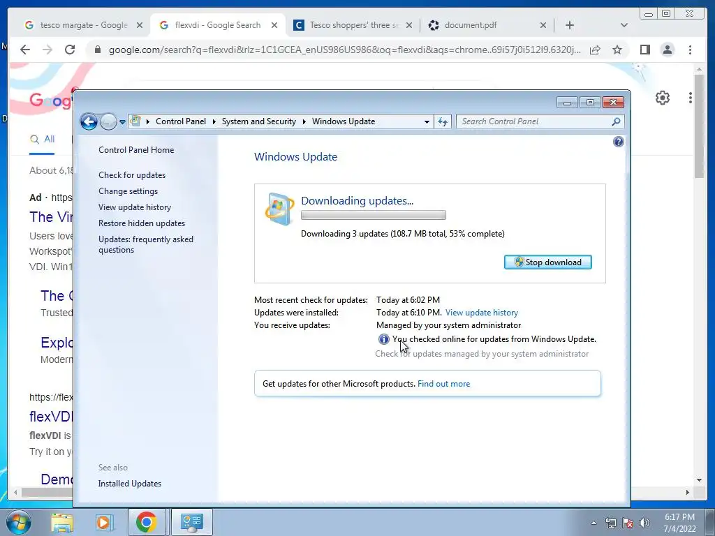
Task: Switch to tesco margate Chrome tab
Action: point(84,25)
